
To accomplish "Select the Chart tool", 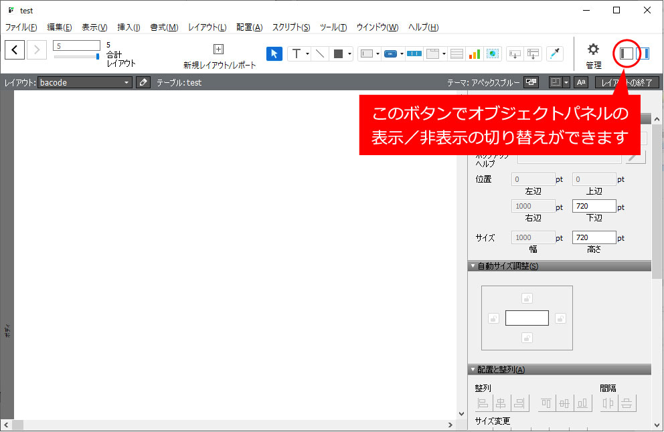I will [x=475, y=53].
